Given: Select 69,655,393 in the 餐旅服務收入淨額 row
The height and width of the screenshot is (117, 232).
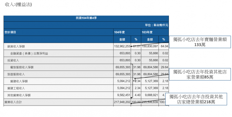Looking at the screenshot, I should 123,67.
